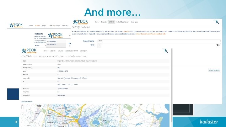Viewport: 226px width, 127px height.
Task: Open SPARQL in the back Datasets window navbar
Action: tap(44, 25)
